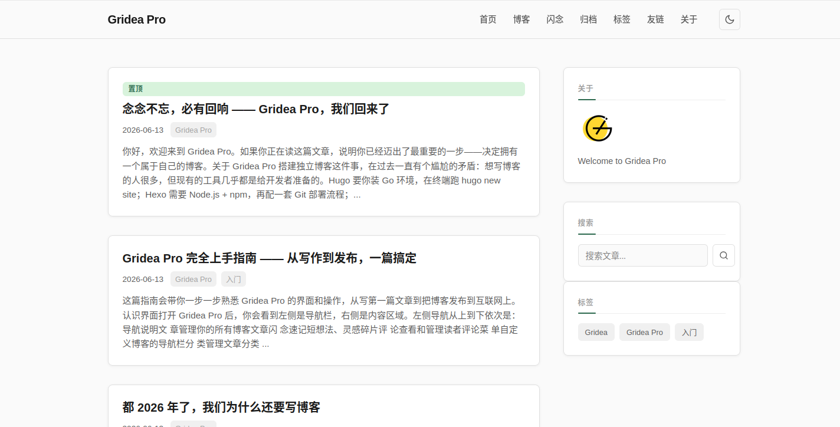
Task: Open post Gridea Pro 完全上手指南
Action: click(270, 258)
